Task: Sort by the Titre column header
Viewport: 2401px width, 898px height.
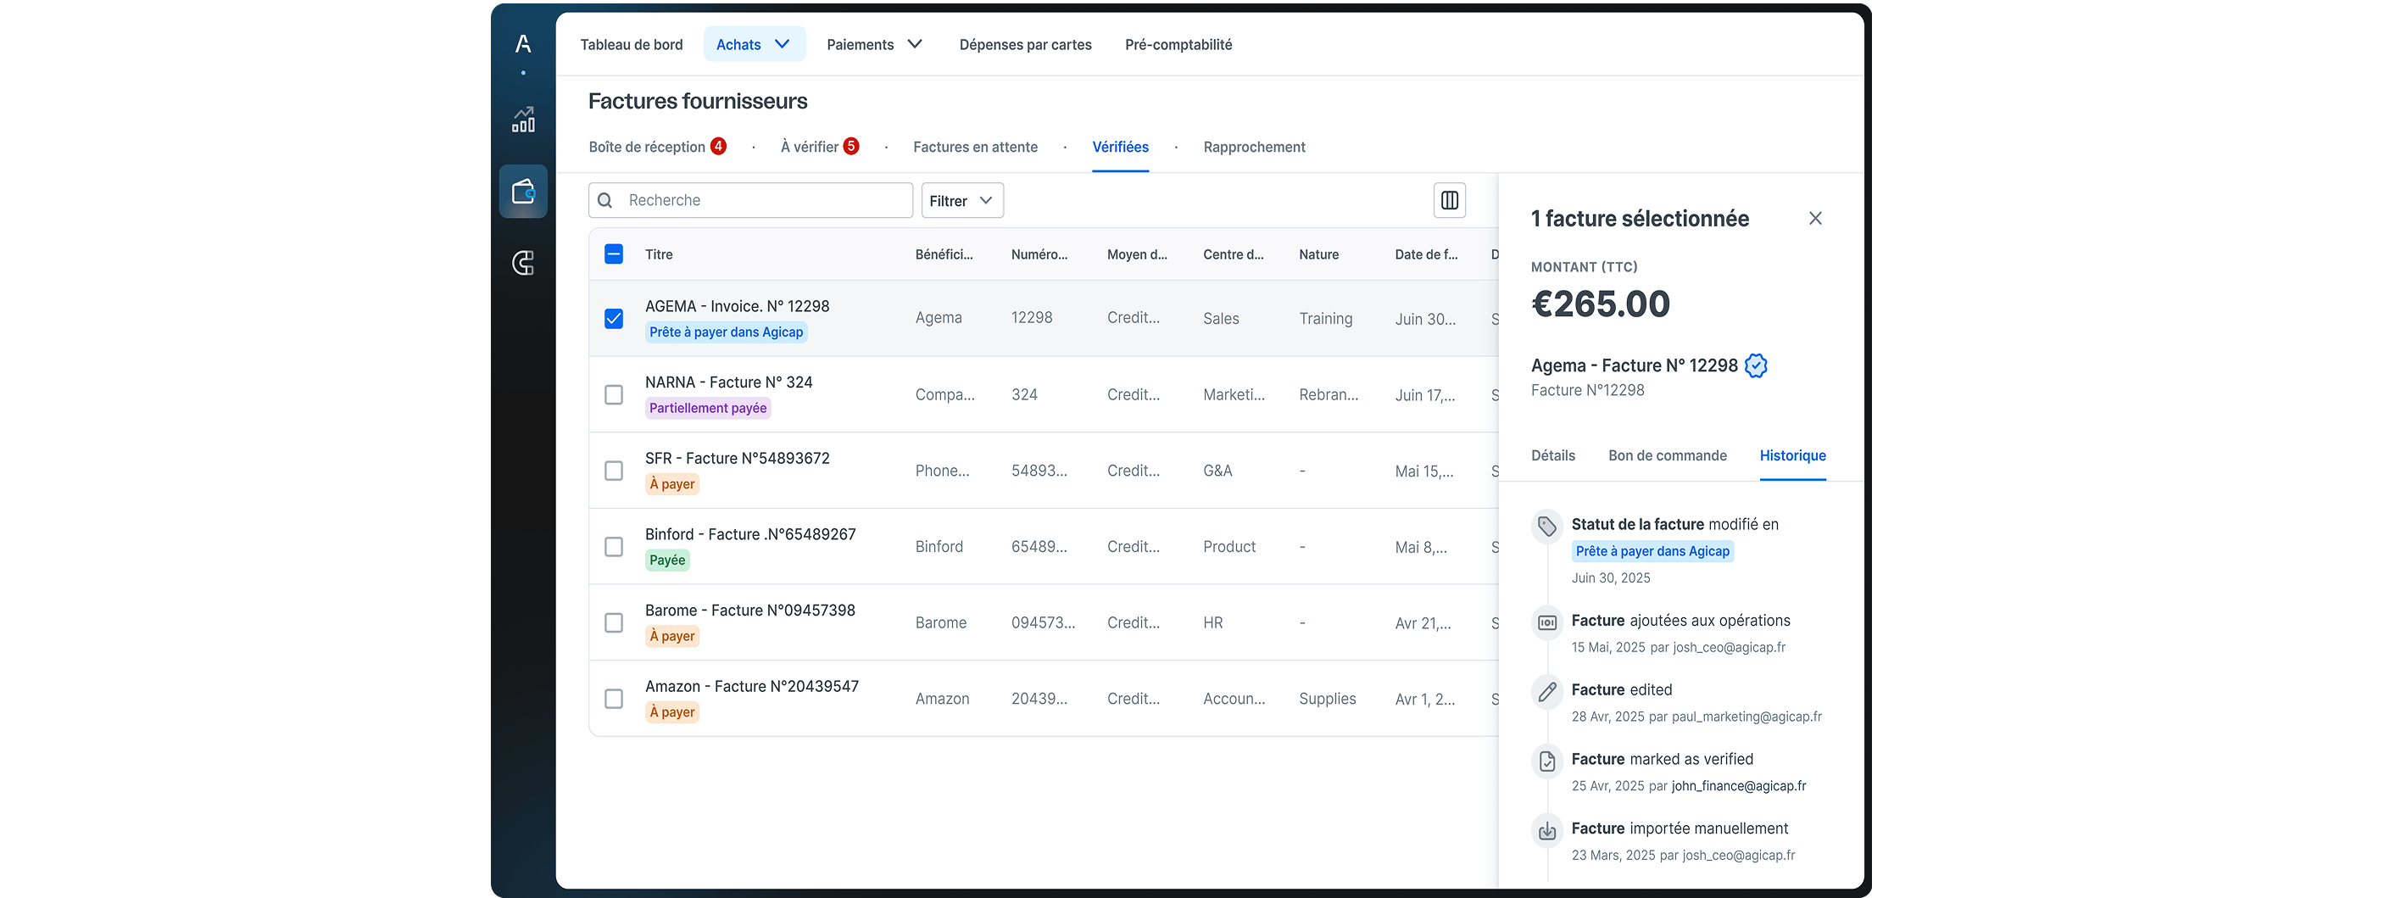Action: 658,254
